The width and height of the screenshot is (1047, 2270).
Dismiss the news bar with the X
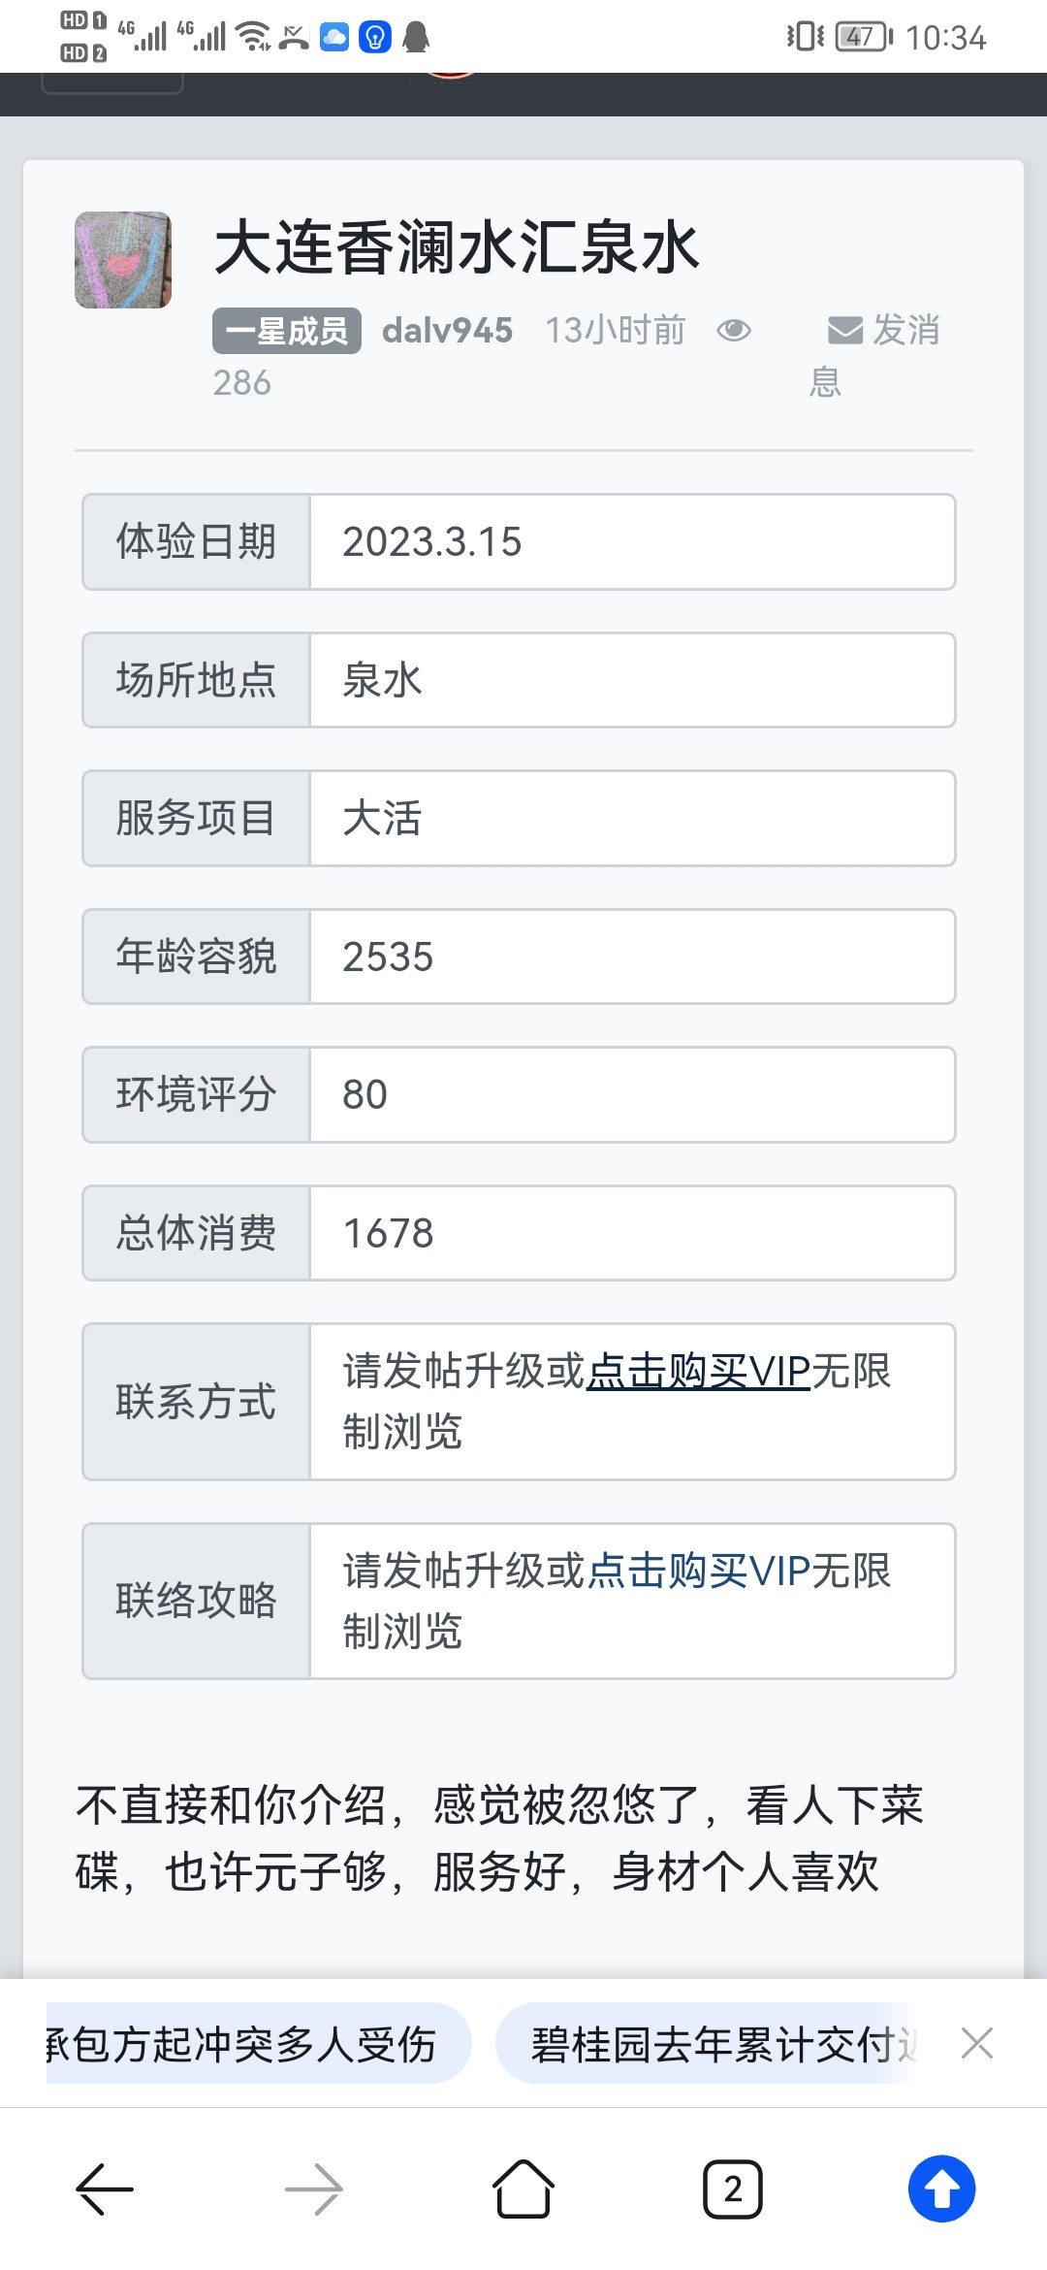pyautogui.click(x=977, y=2043)
